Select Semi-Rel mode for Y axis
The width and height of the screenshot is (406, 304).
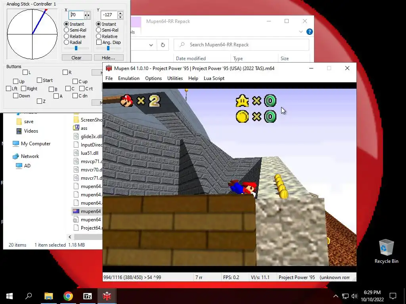click(99, 30)
